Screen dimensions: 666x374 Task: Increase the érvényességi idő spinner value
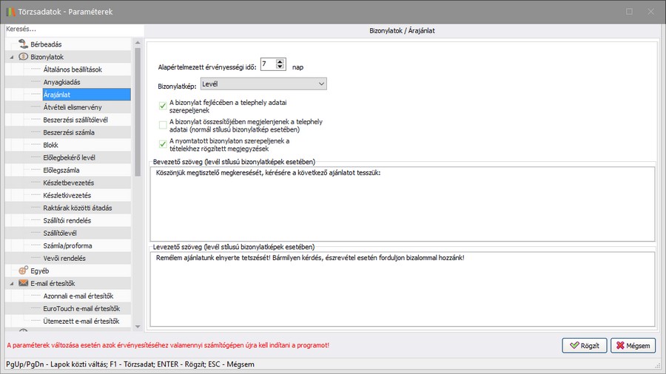[x=280, y=62]
